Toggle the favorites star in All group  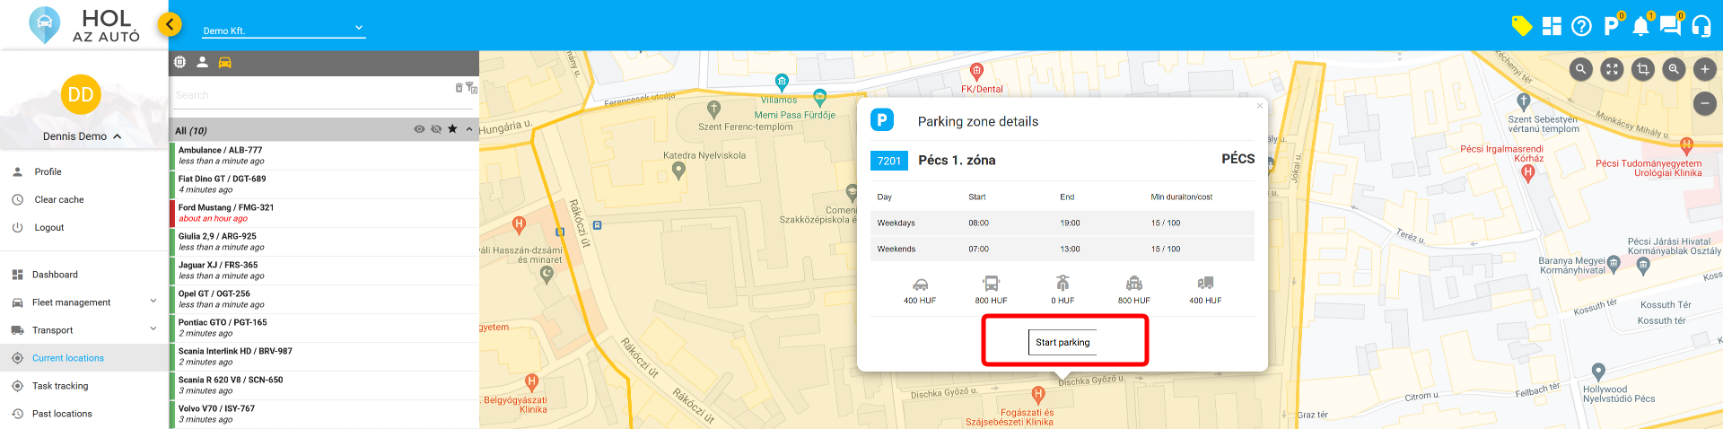pyautogui.click(x=452, y=129)
